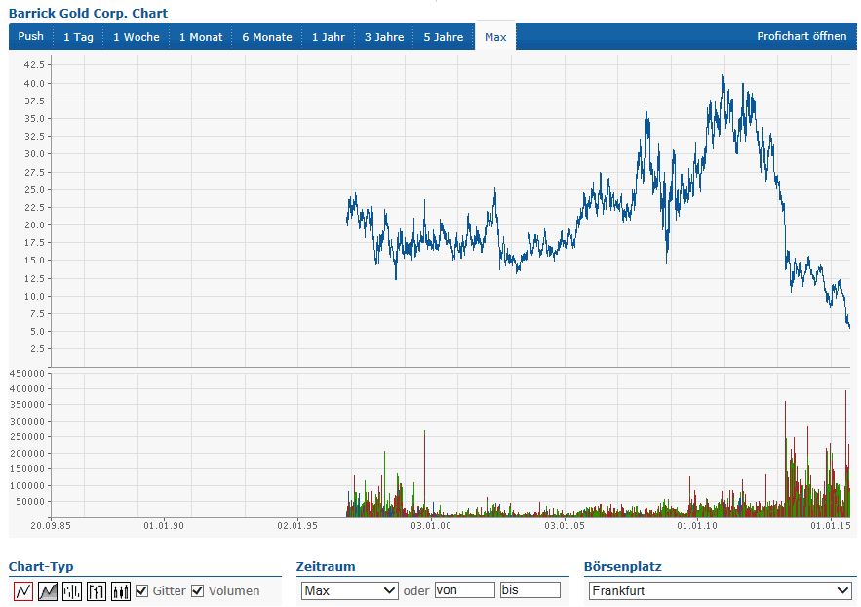Image resolution: width=861 pixels, height=607 pixels.
Task: Click the Barrick Gold Corp. Chart heading
Action: [88, 13]
